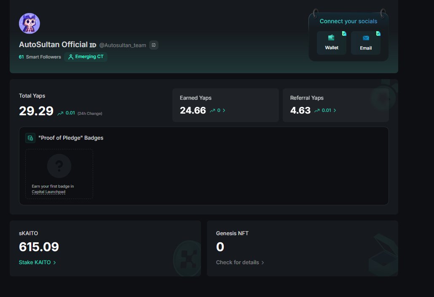Click the sKAITO balance 615.09

click(39, 247)
